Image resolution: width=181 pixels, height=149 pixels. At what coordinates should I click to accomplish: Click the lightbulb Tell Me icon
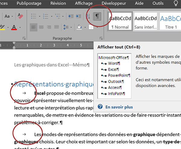point(176,3)
